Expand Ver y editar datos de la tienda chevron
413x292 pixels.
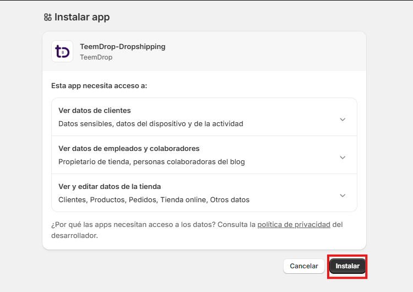[343, 195]
